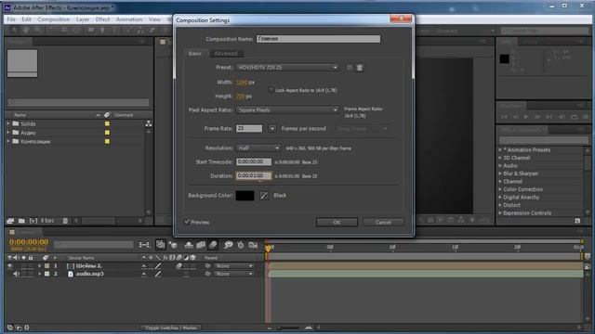
Task: Pick background color with the eyedropper
Action: [264, 196]
